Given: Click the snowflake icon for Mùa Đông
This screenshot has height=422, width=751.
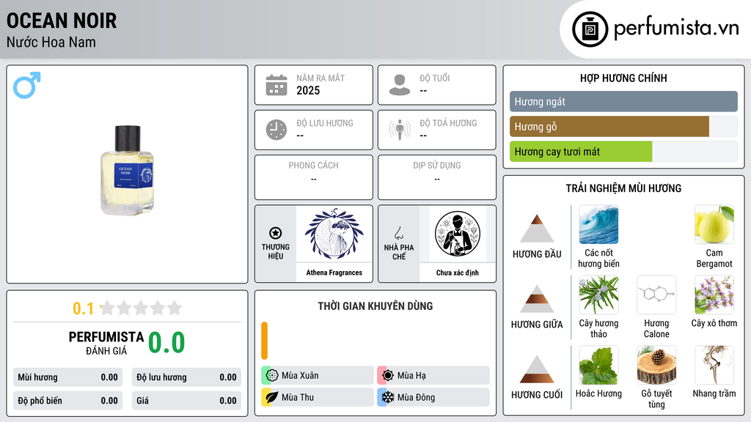Looking at the screenshot, I should (x=388, y=398).
